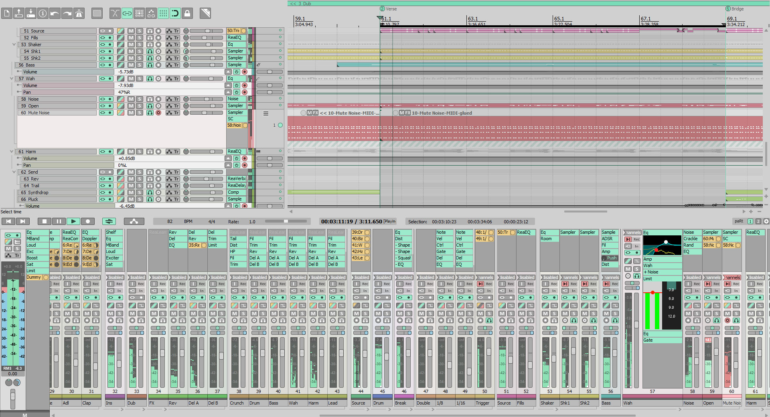
Task: Click the Limit FX in master strip
Action: 36,271
